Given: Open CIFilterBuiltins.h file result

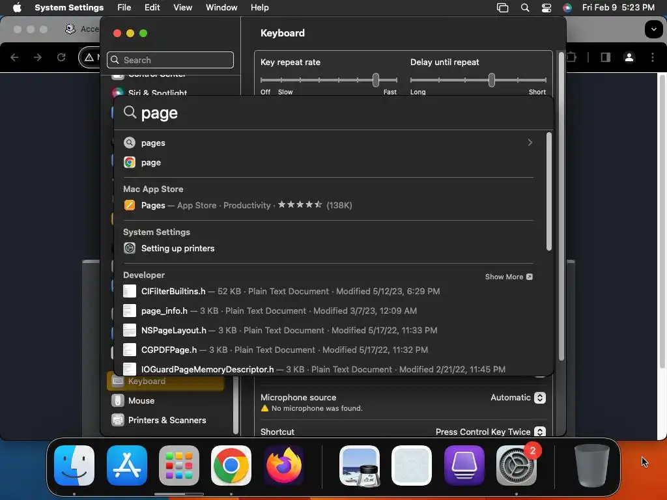Looking at the screenshot, I should (x=328, y=291).
